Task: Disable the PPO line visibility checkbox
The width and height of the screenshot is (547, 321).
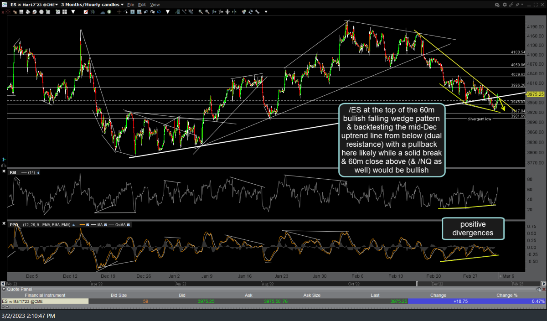Action: pos(88,225)
